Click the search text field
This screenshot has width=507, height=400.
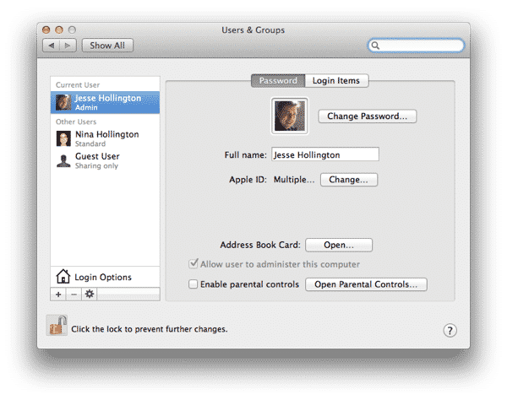point(416,46)
